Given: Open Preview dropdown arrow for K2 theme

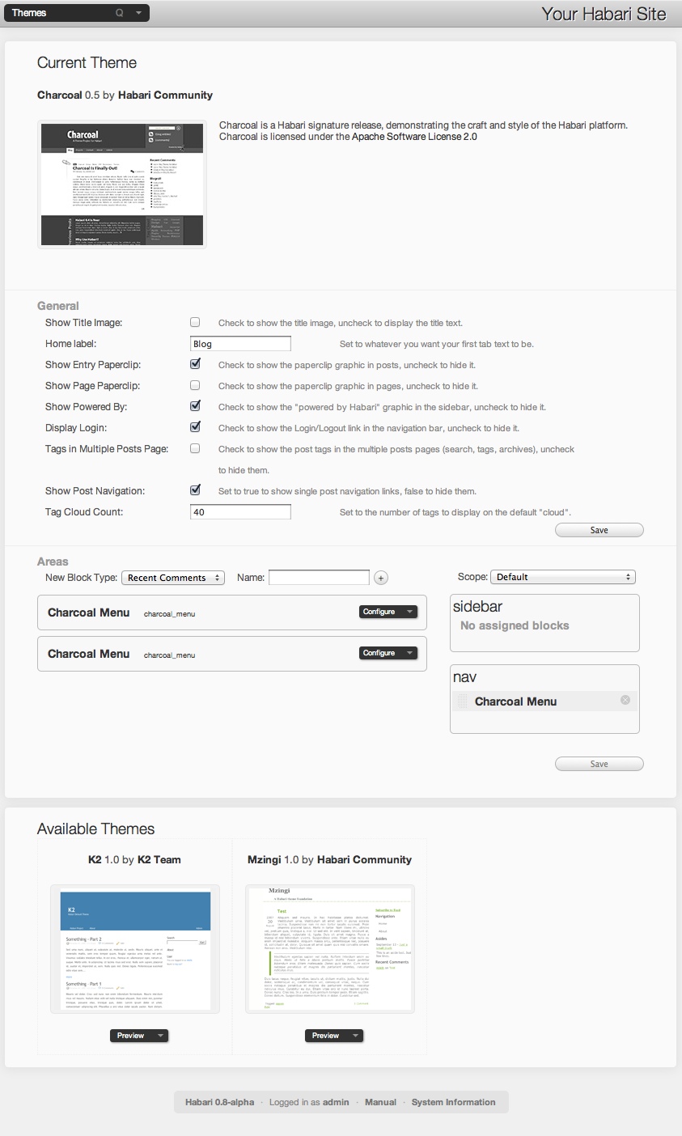Looking at the screenshot, I should pyautogui.click(x=160, y=1036).
